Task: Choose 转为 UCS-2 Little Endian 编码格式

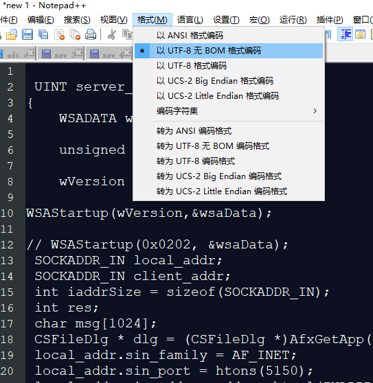Action: click(x=229, y=191)
